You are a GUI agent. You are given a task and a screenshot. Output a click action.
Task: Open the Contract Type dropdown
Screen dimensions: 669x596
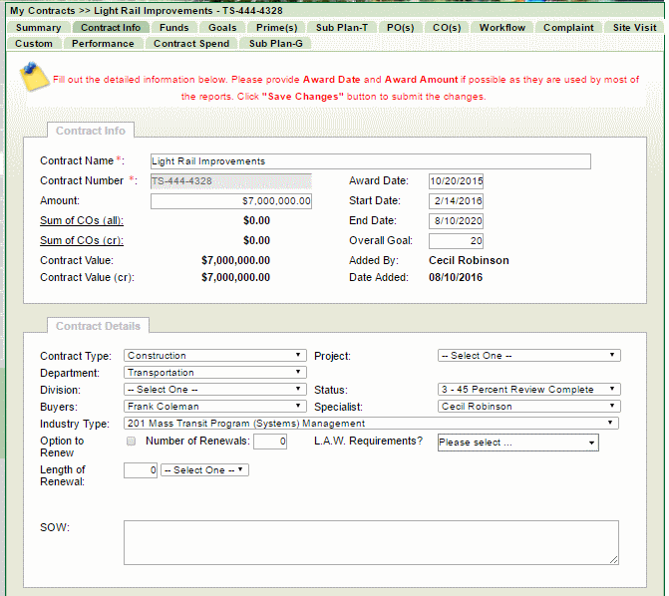(x=214, y=355)
